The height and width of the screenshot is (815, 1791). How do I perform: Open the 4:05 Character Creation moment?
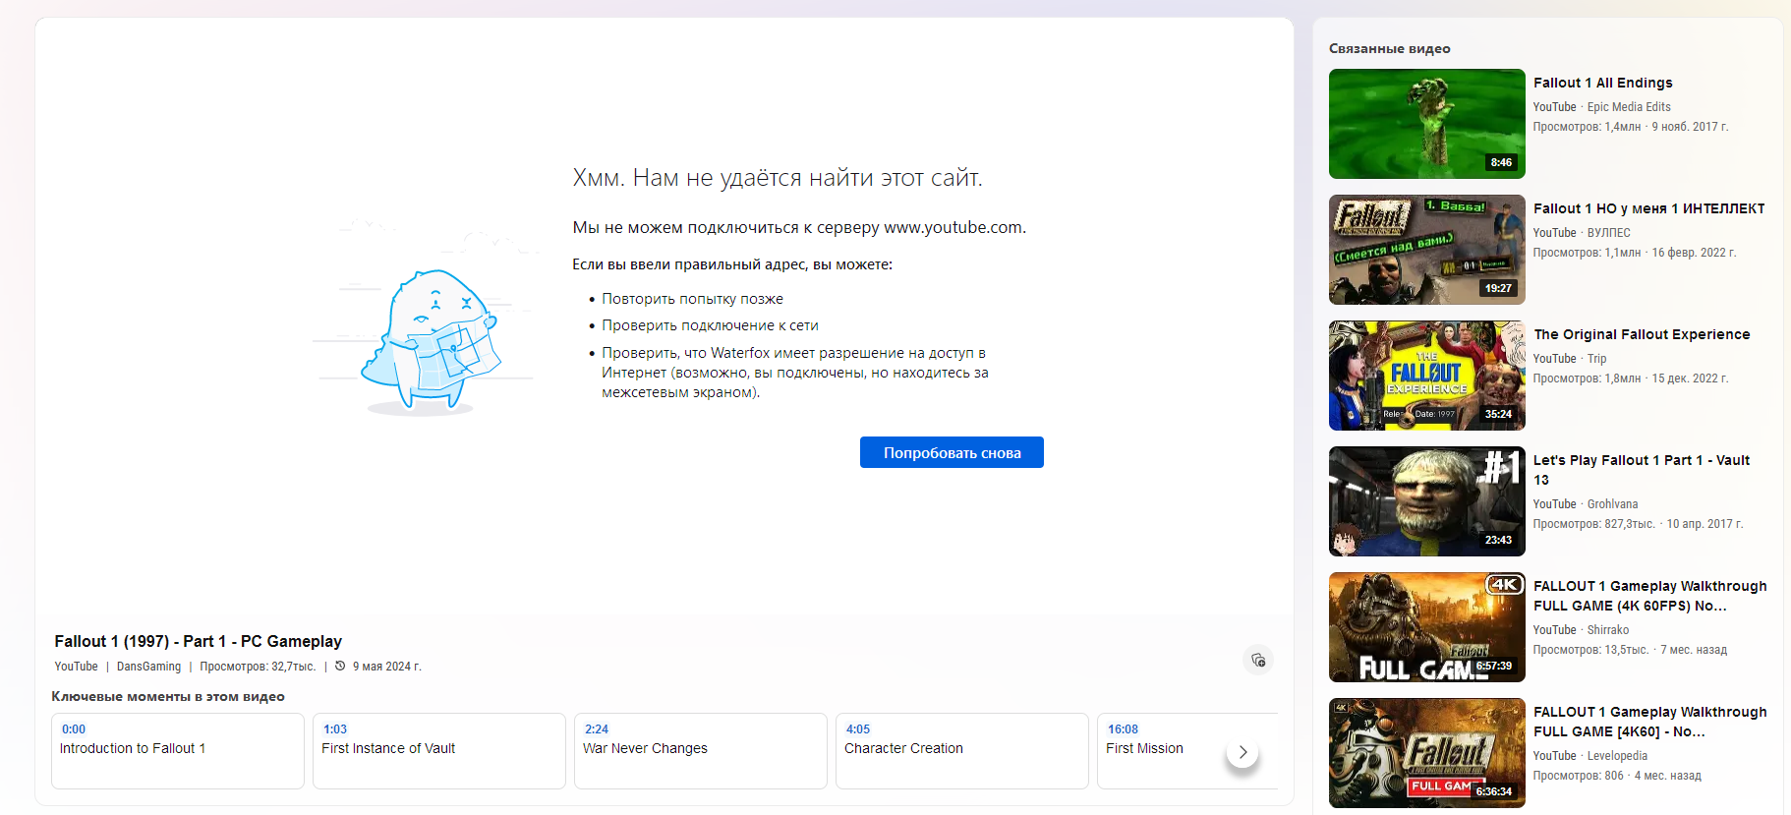[961, 750]
